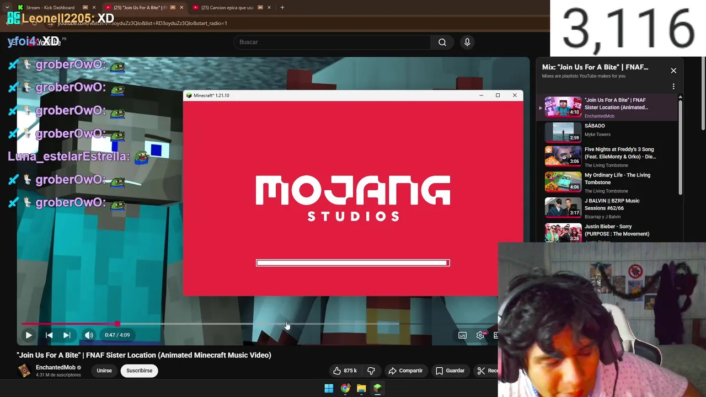Open Google Chrome from the taskbar
706x397 pixels.
pyautogui.click(x=345, y=388)
